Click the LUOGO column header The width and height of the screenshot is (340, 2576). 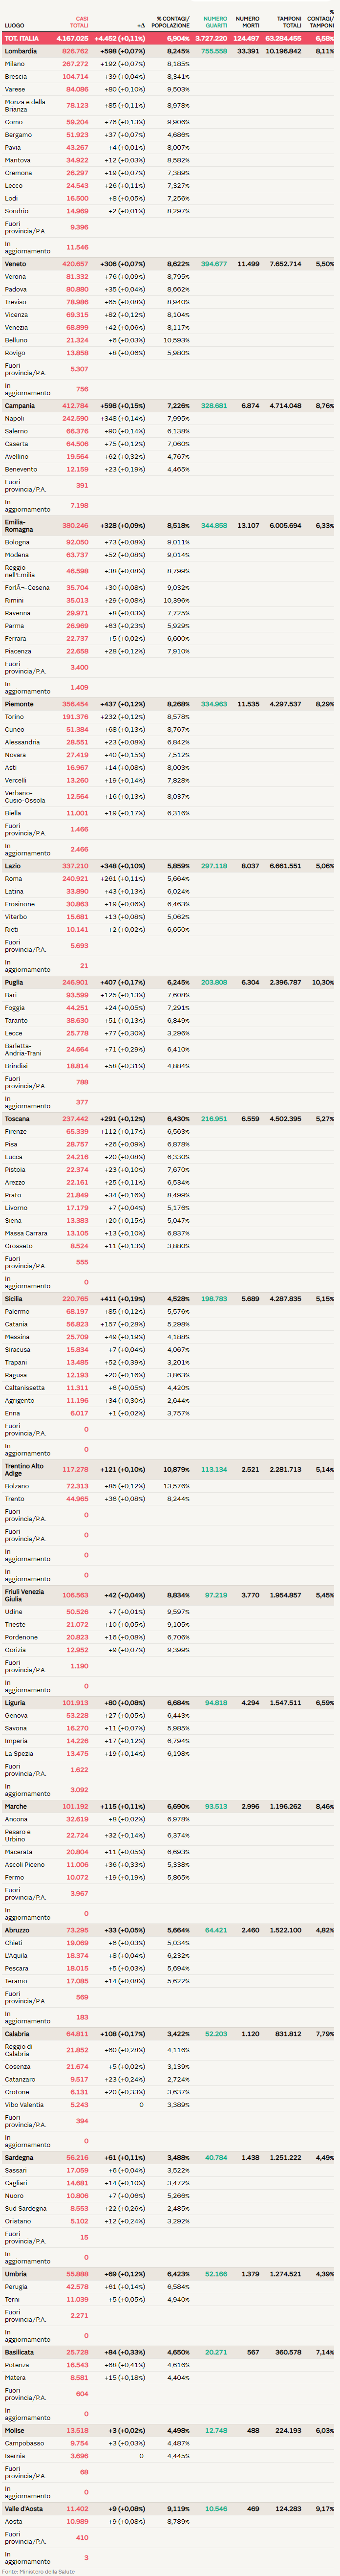point(14,26)
